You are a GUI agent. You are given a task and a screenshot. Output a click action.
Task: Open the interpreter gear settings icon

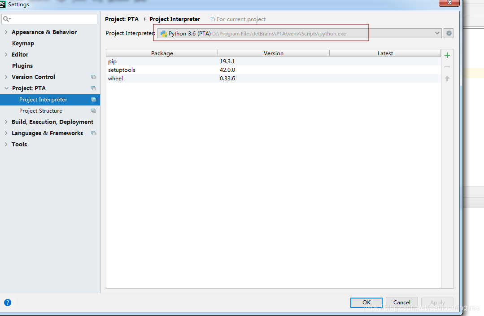tap(449, 33)
